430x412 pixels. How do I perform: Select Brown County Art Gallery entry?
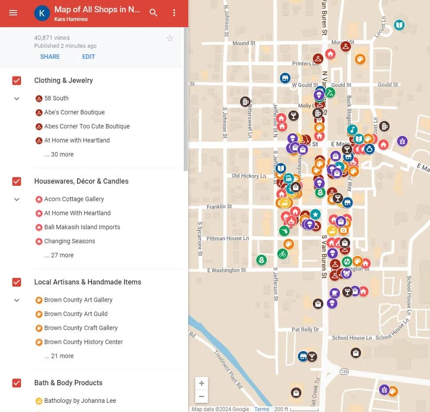pyautogui.click(x=78, y=300)
